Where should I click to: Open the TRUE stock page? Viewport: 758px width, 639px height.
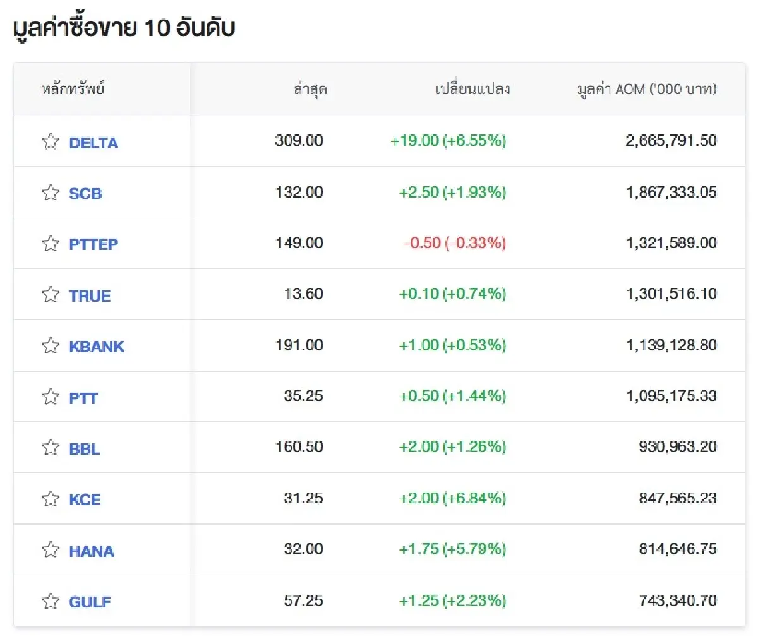pyautogui.click(x=89, y=295)
